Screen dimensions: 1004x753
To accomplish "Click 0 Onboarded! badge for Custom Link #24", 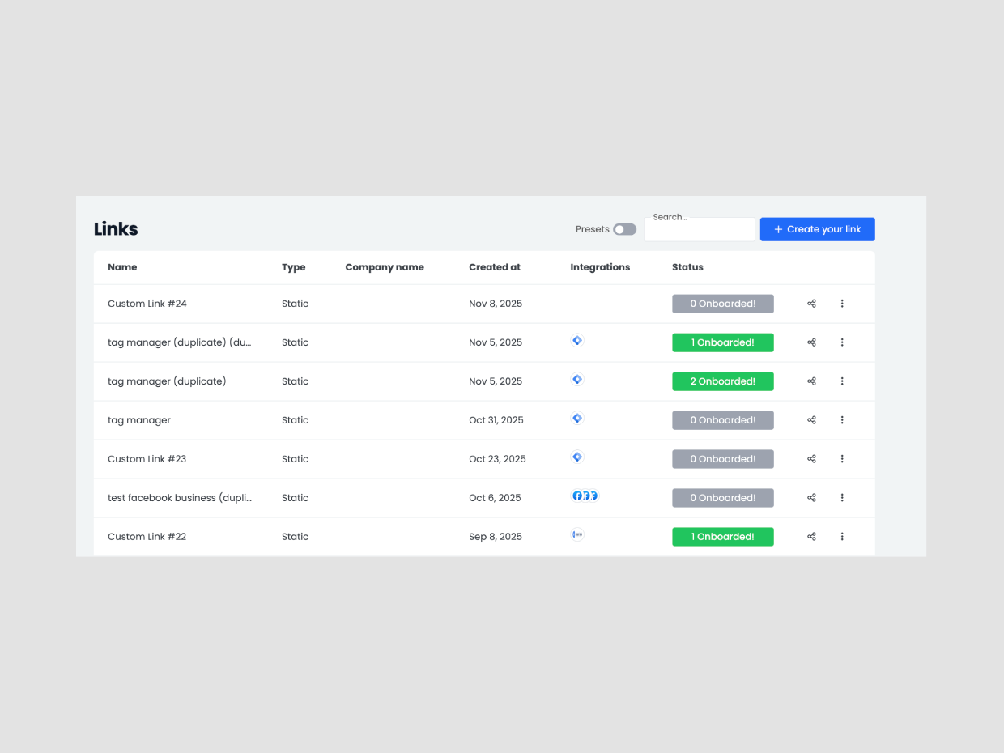I will [722, 304].
